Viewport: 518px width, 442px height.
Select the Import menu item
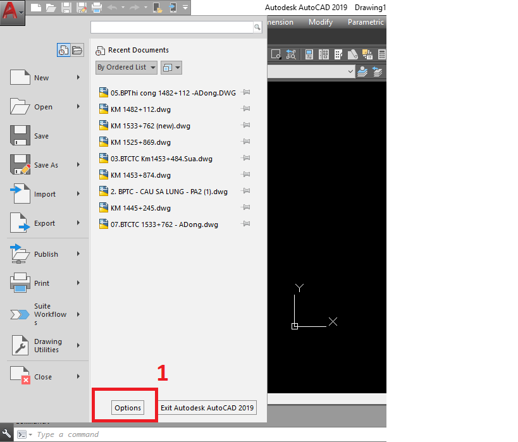coord(45,194)
